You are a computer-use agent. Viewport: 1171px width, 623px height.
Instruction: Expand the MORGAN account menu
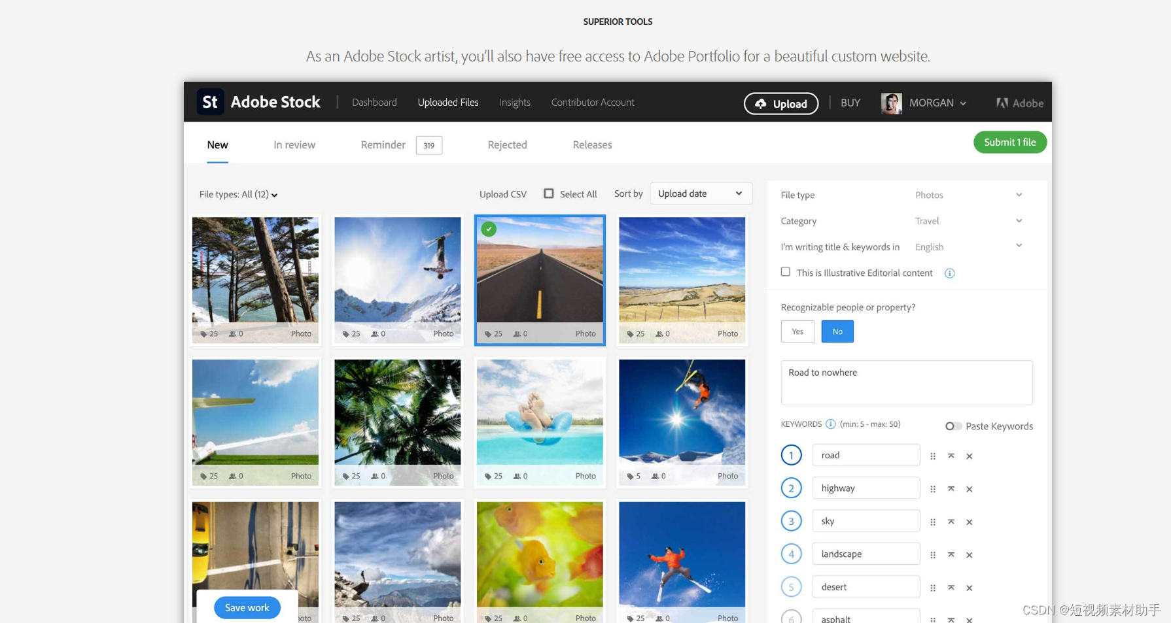937,103
